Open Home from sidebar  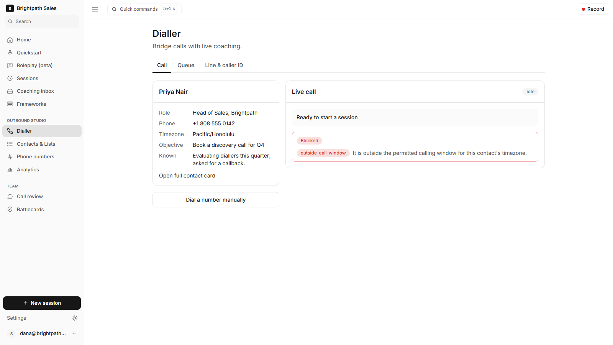[x=42, y=40]
